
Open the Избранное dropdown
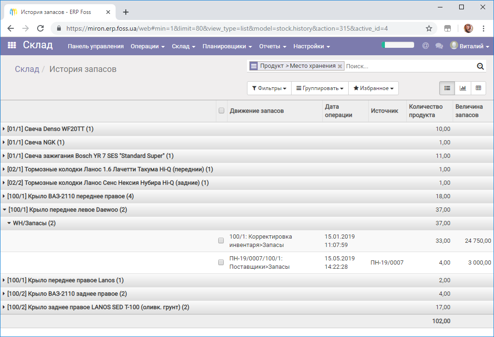click(x=373, y=88)
